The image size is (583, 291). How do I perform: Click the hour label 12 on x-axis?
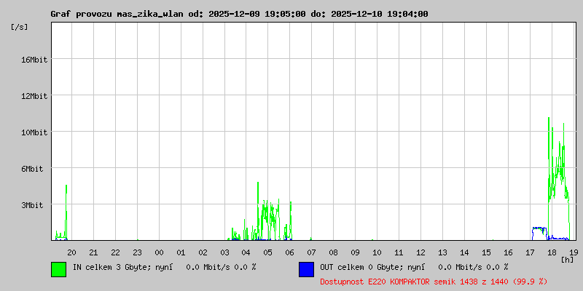tap(420, 252)
